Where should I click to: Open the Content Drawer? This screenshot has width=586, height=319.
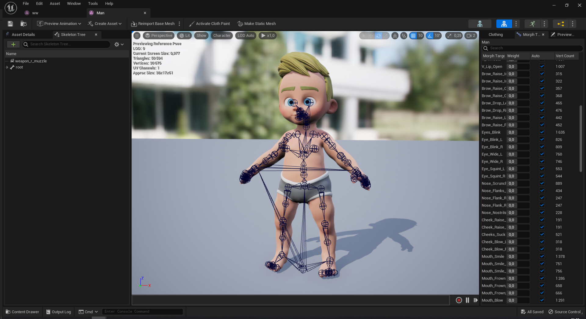22,312
